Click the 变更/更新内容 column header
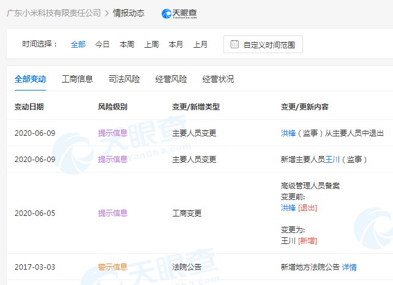 (304, 107)
